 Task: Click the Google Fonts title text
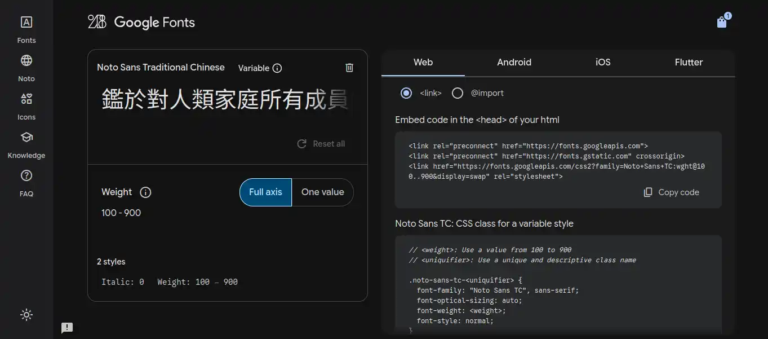pyautogui.click(x=154, y=23)
